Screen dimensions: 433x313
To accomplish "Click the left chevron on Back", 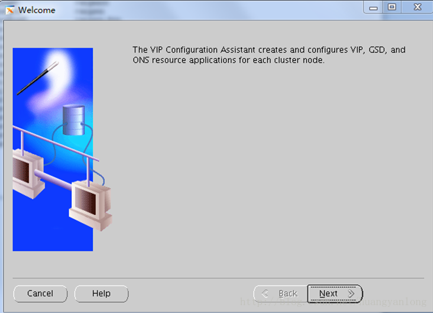I will (x=265, y=293).
